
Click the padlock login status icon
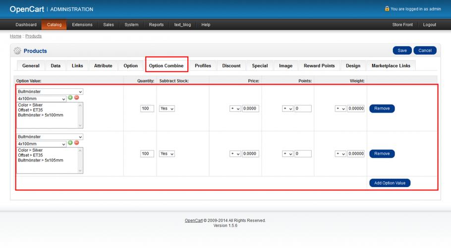pyautogui.click(x=387, y=8)
